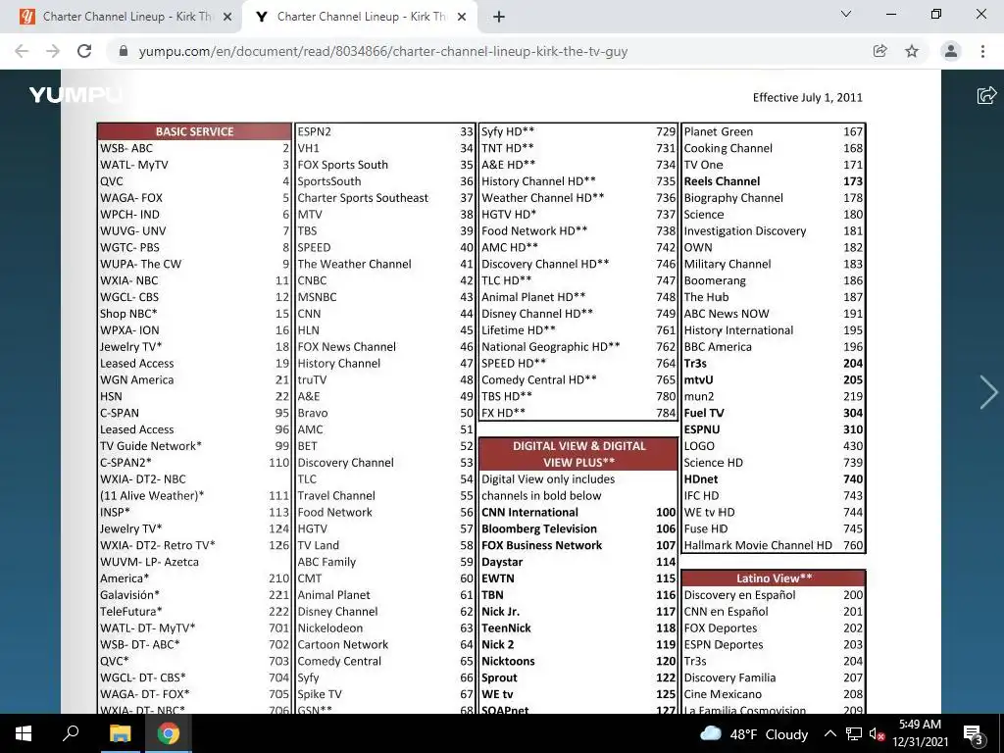The image size is (1004, 753).
Task: Open Chrome's three-dot menu
Action: coord(982,51)
